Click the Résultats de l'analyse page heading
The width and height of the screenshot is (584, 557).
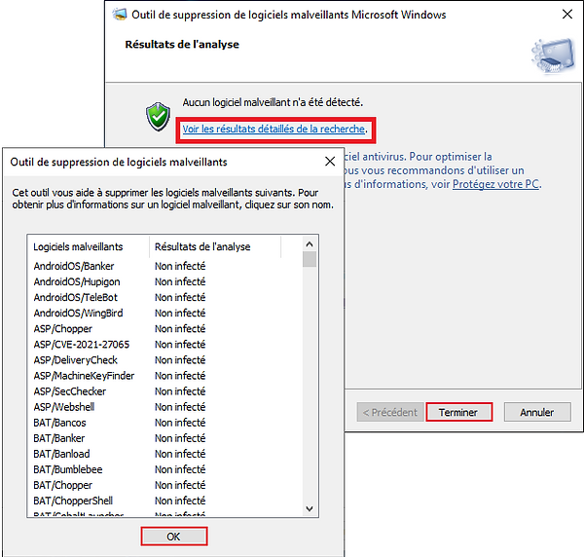[x=182, y=45]
